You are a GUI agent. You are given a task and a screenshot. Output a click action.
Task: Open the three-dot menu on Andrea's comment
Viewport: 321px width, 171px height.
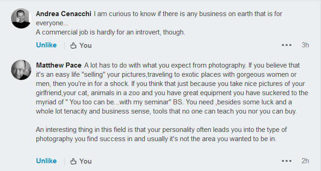click(286, 45)
